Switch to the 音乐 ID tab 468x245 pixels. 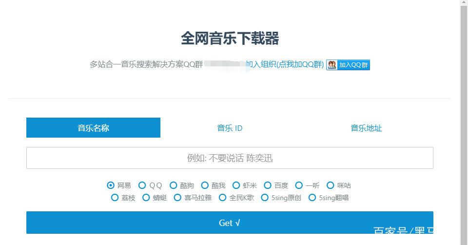pyautogui.click(x=230, y=127)
